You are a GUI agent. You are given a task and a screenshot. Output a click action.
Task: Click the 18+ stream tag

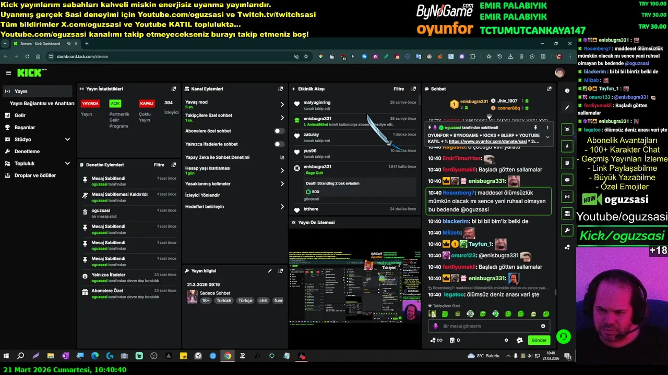(206, 301)
